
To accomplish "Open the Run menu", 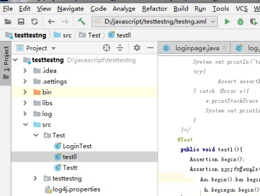I will point(200,9).
